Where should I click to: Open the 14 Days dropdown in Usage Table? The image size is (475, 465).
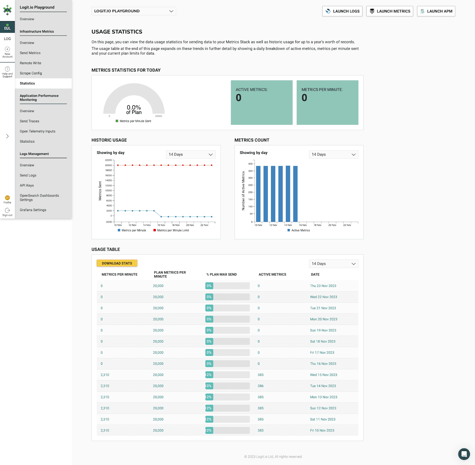pos(333,263)
